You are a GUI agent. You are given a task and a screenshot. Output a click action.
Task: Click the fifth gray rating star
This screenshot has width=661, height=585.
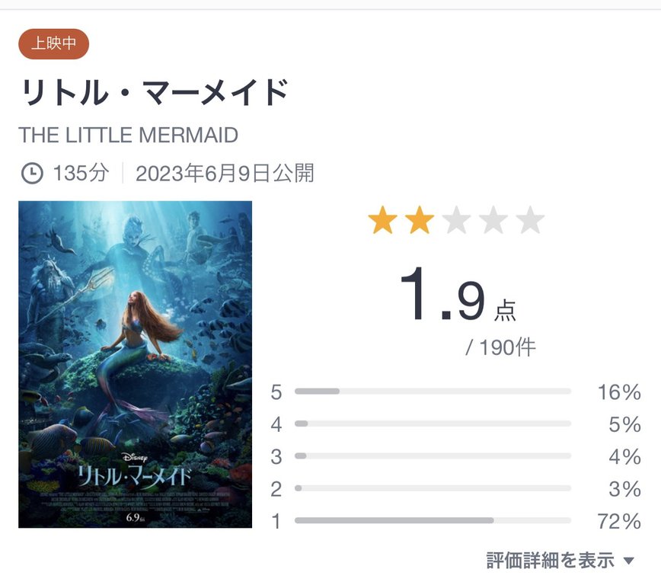pyautogui.click(x=529, y=221)
